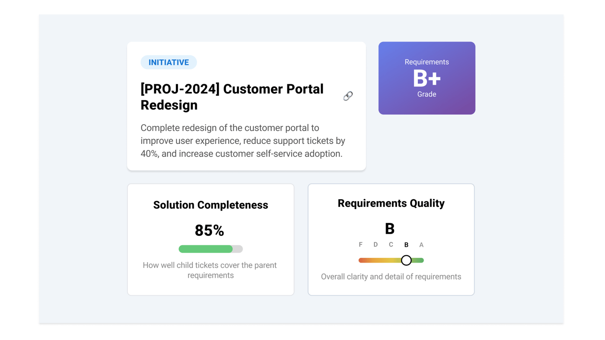Viewport: 605px width, 340px height.
Task: Select grade C on the quality scale
Action: pos(391,245)
